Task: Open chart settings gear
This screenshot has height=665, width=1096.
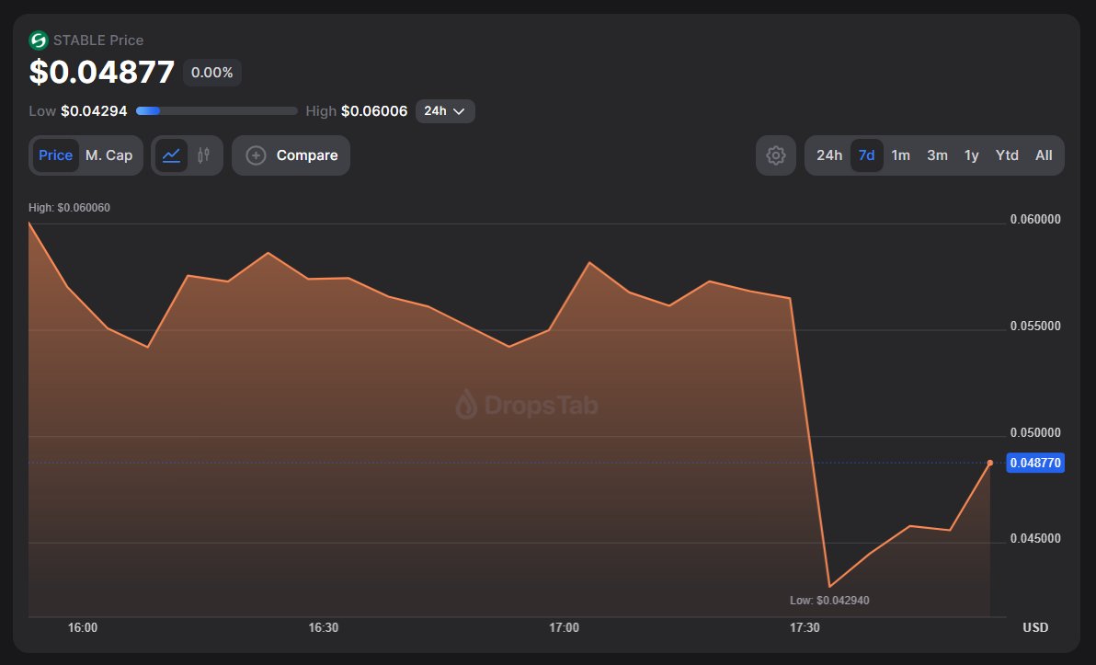Action: tap(776, 155)
